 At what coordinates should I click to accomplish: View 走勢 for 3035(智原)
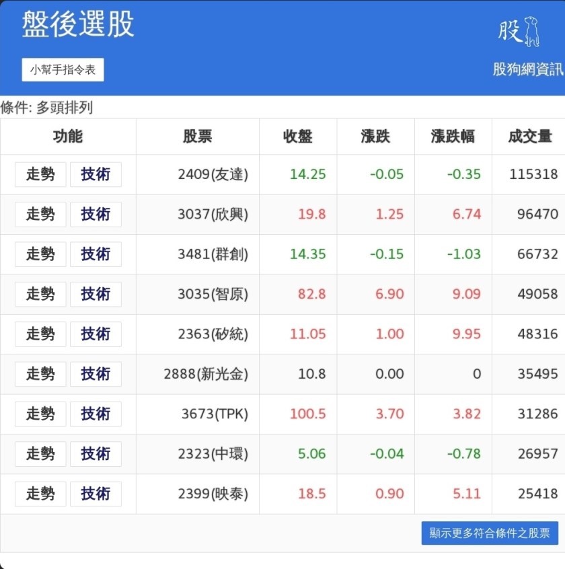click(40, 294)
